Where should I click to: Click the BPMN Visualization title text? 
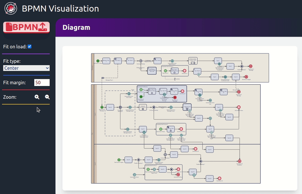(x=60, y=9)
